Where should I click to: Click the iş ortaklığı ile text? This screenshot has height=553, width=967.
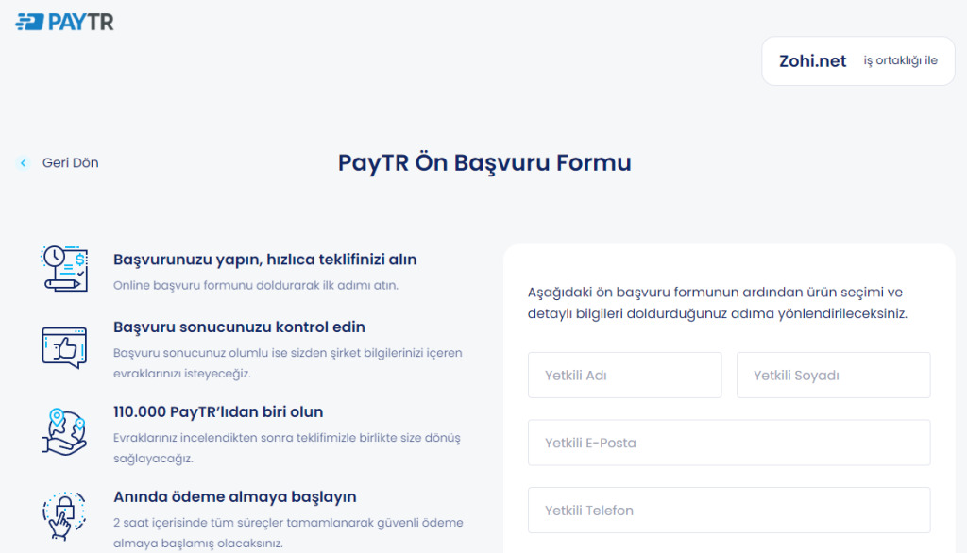(900, 61)
